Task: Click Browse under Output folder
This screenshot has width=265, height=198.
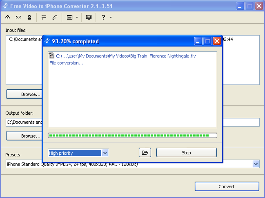Action: pyautogui.click(x=24, y=136)
